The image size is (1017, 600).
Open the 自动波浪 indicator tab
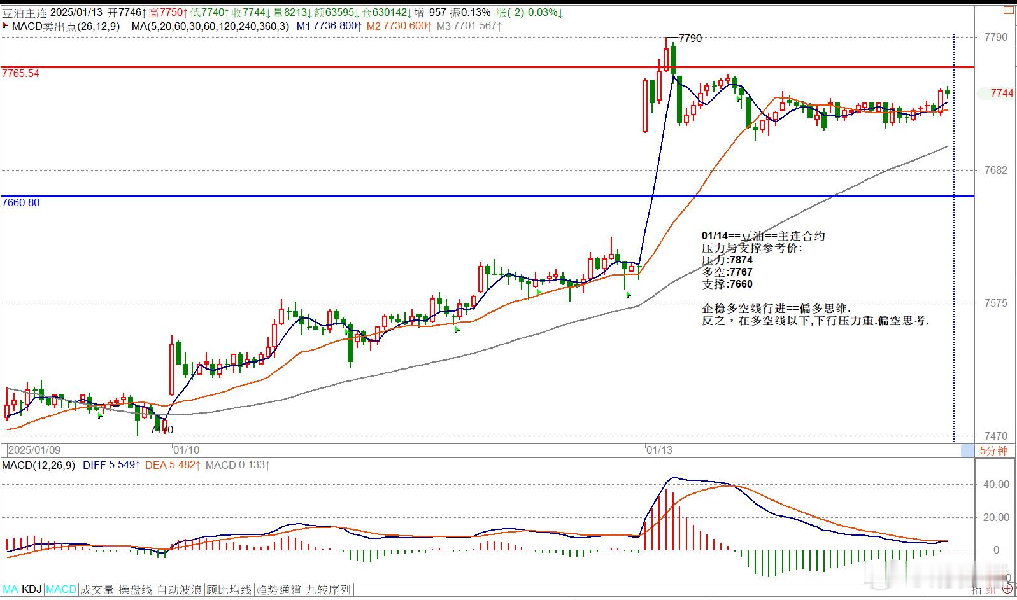180,590
